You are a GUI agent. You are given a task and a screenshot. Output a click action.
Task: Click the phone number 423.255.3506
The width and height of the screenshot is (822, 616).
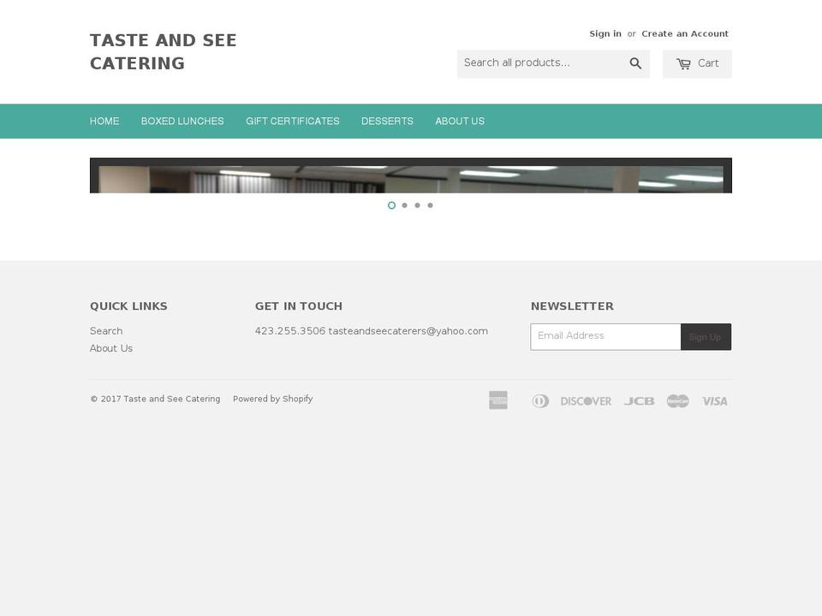click(290, 331)
